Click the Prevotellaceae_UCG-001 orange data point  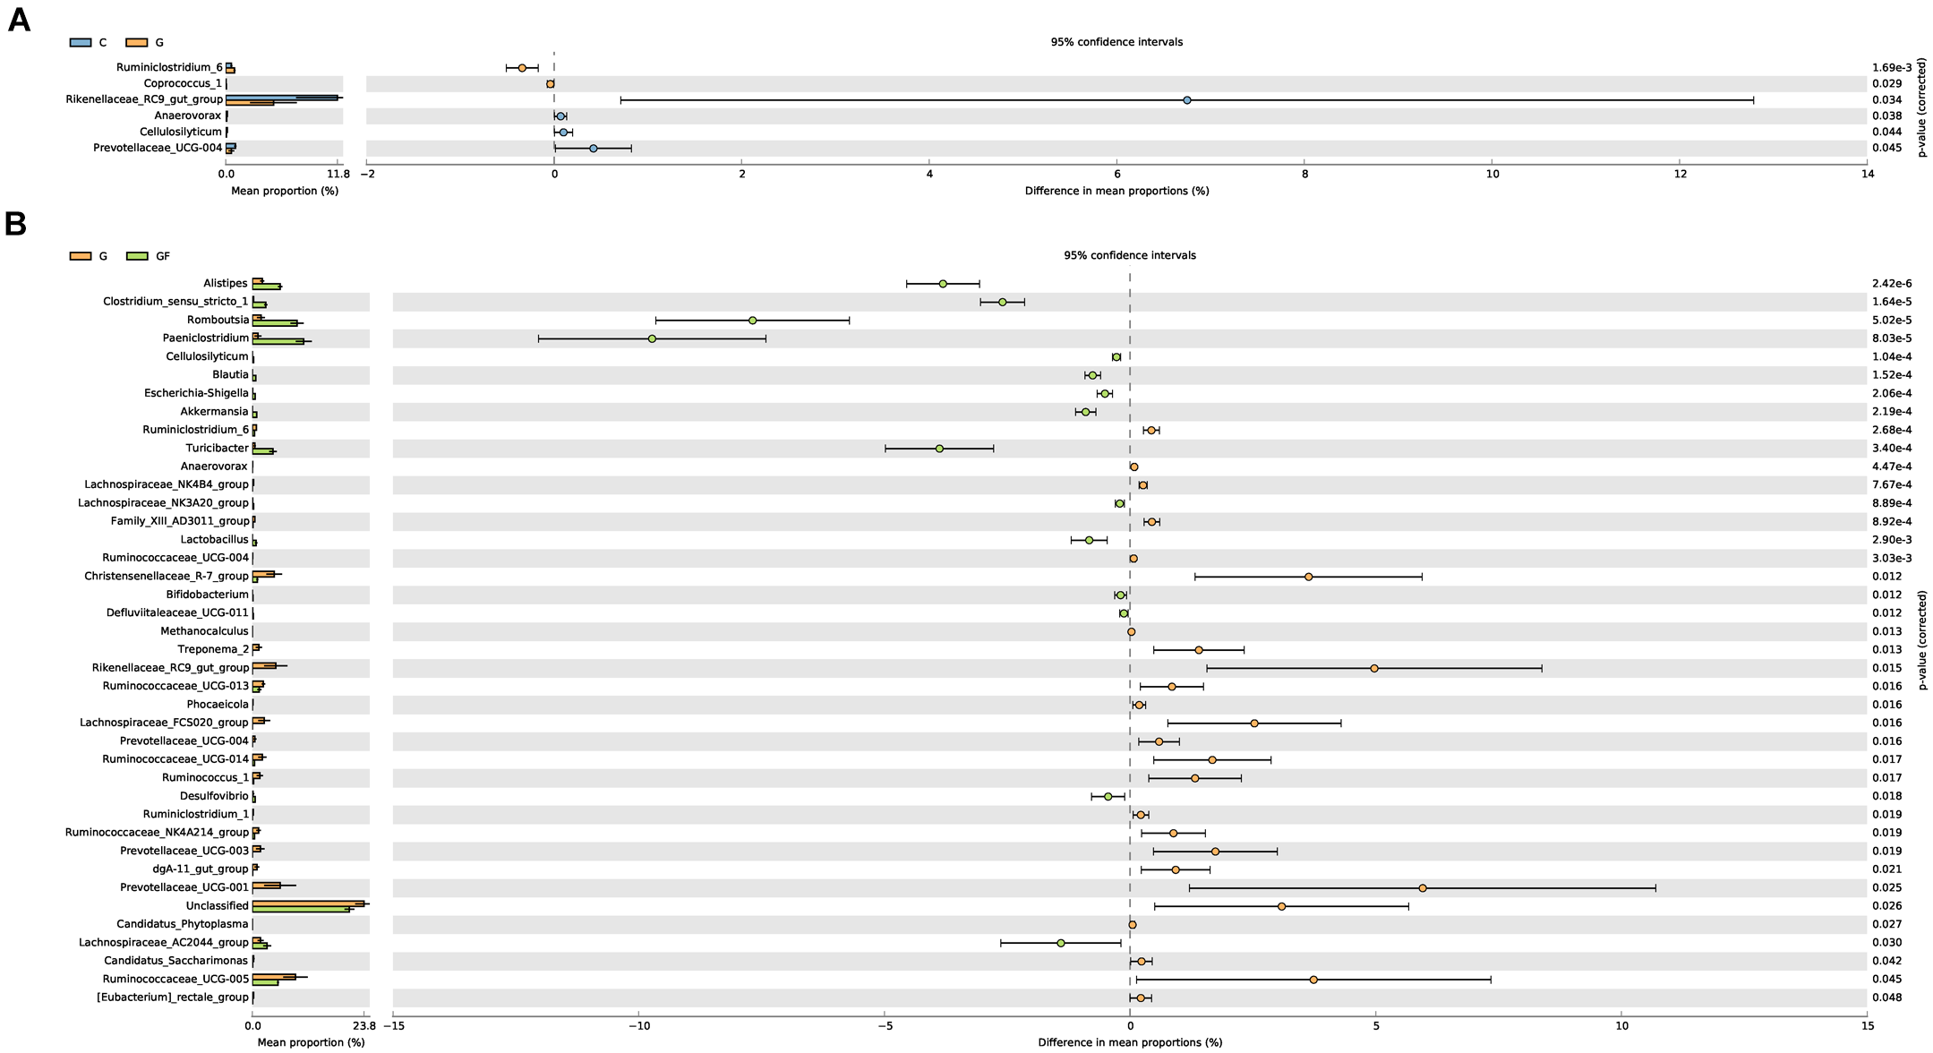pos(1423,888)
